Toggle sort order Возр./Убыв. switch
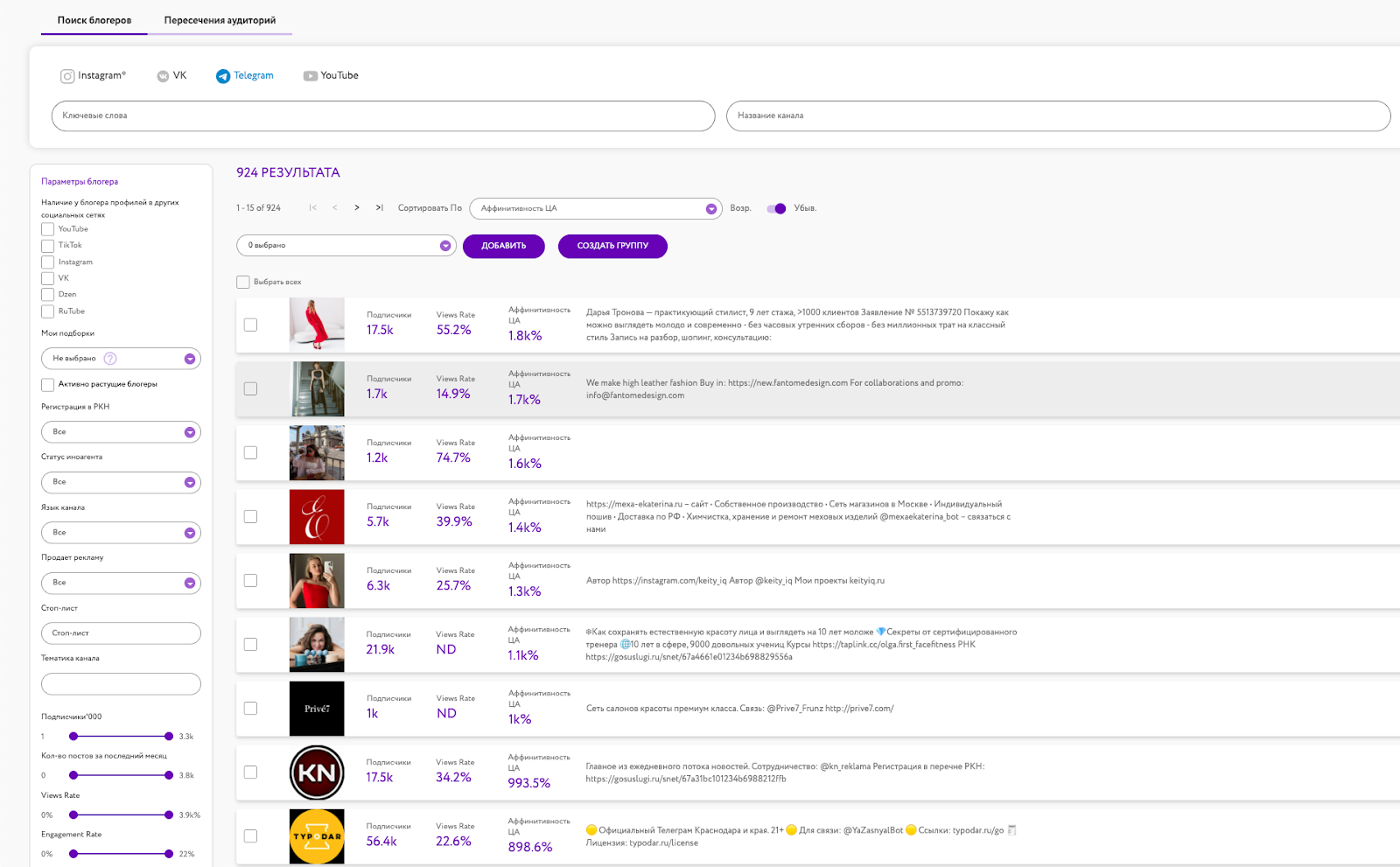Image resolution: width=1400 pixels, height=867 pixels. click(x=776, y=208)
